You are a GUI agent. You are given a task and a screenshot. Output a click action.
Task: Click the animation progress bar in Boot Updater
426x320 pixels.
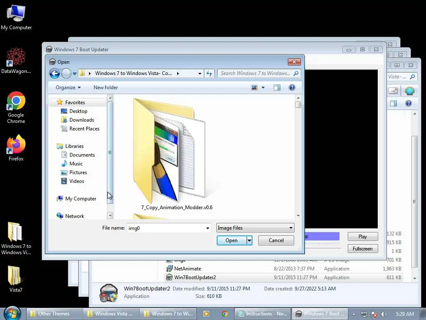point(322,236)
